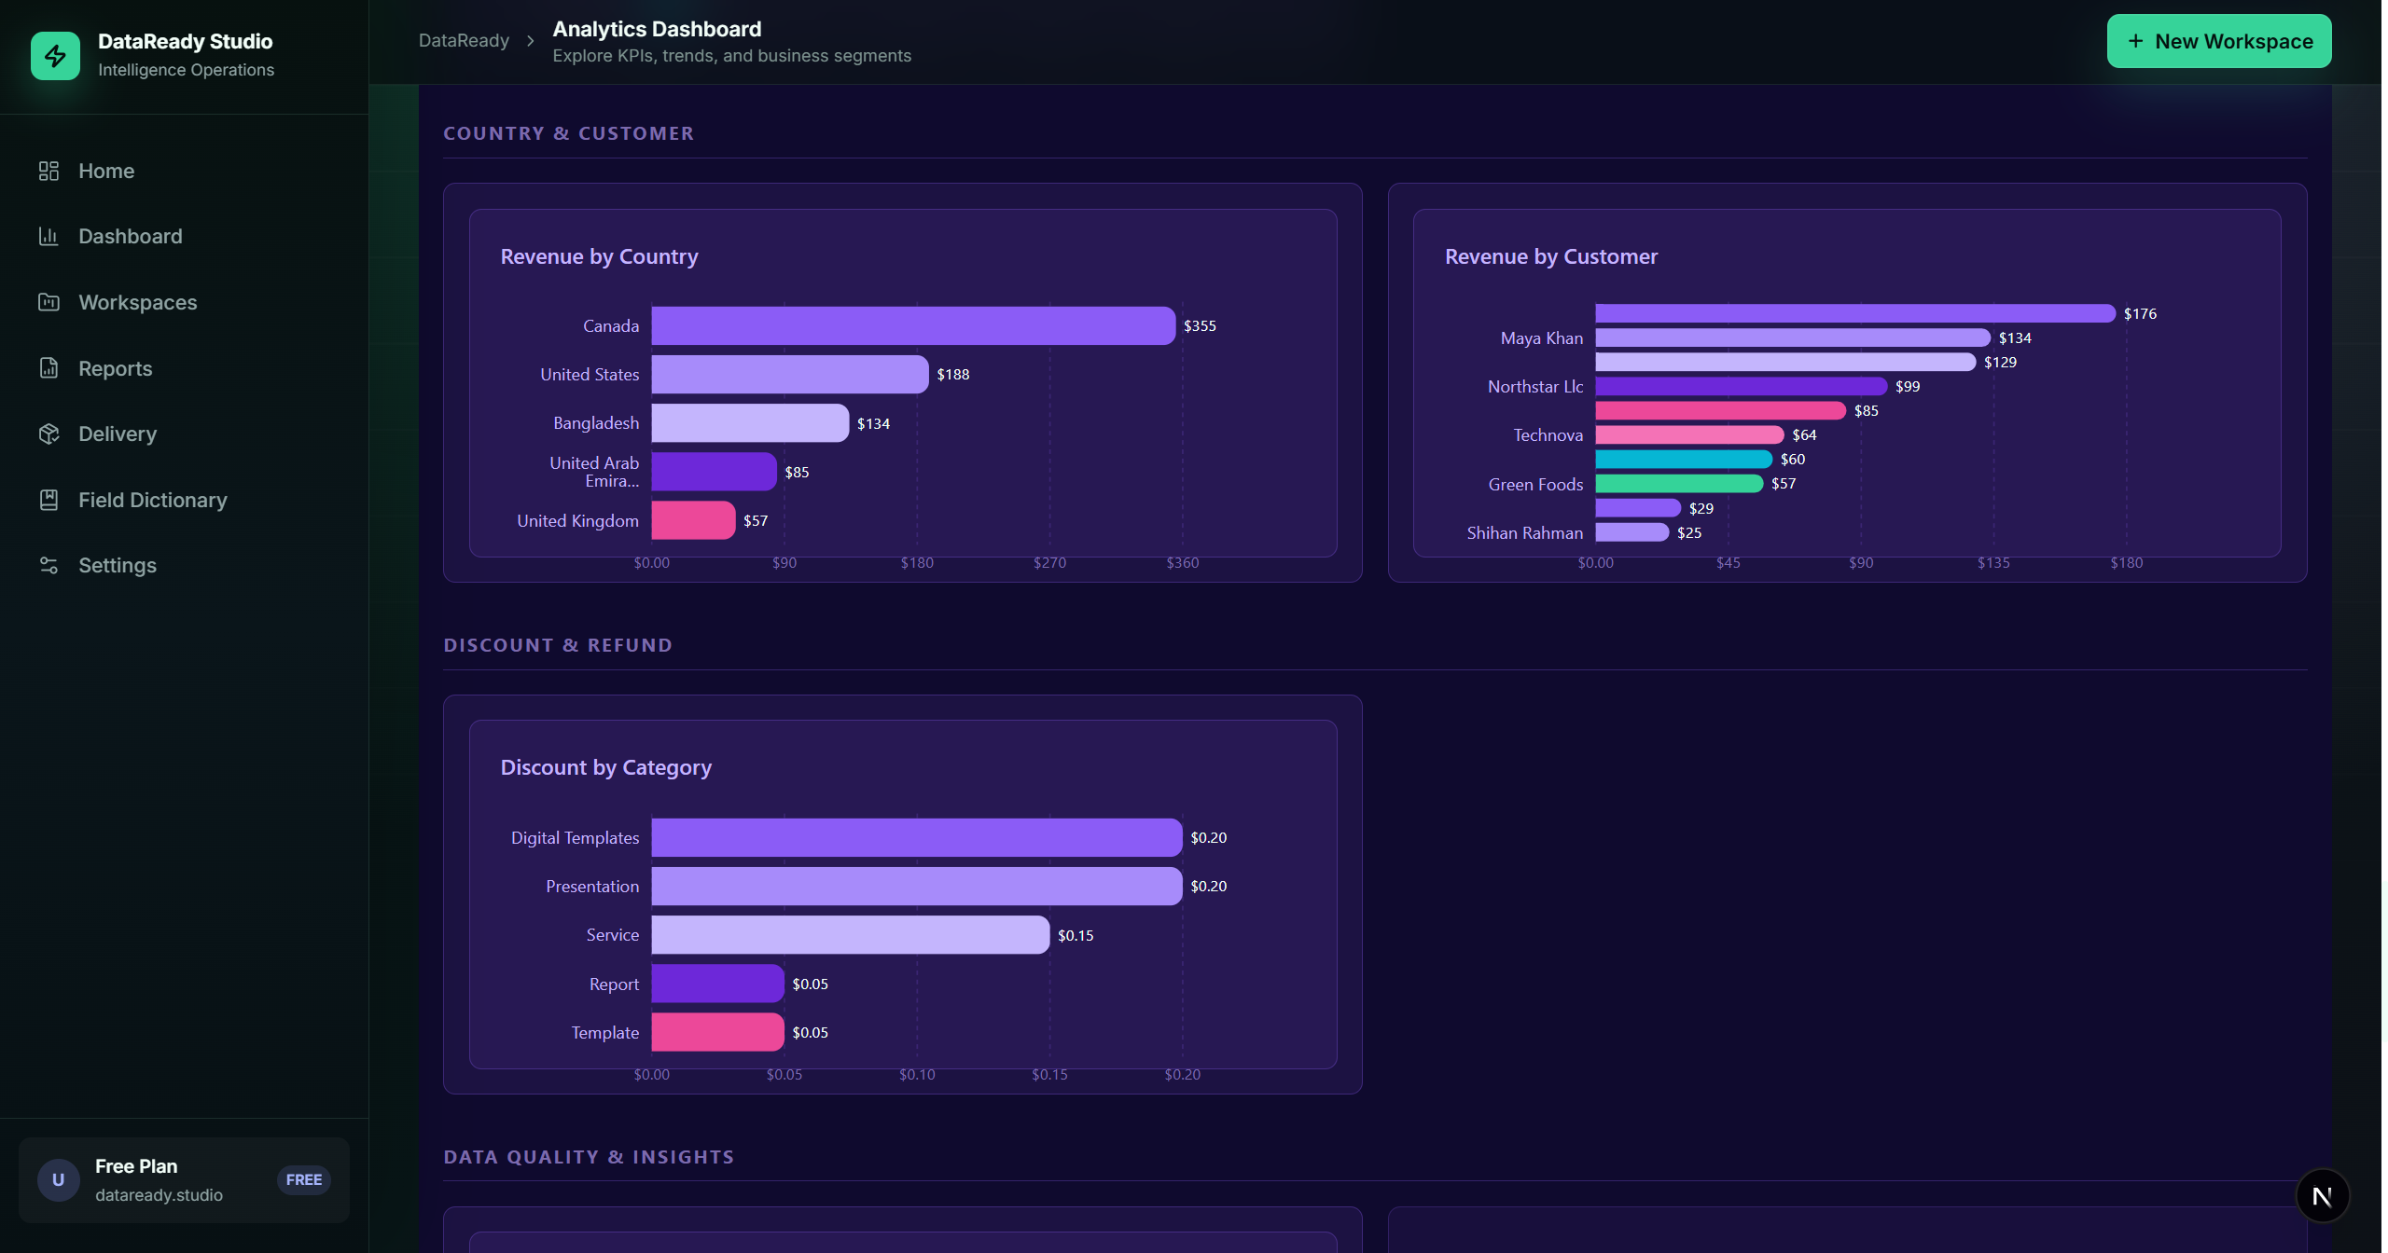Click the "$29" customer value label
This screenshot has height=1253, width=2388.
(1701, 508)
